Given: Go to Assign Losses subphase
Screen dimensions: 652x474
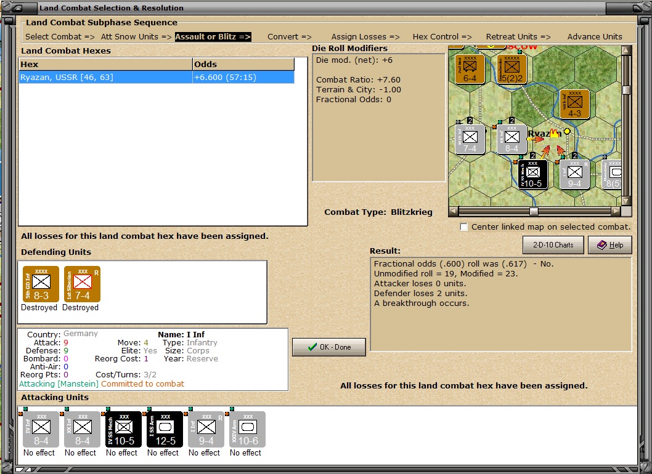Looking at the screenshot, I should coord(365,36).
